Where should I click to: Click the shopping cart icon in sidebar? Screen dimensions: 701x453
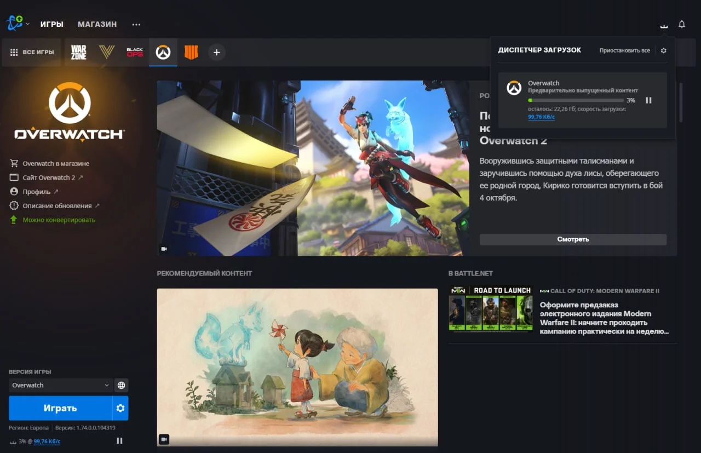(14, 163)
